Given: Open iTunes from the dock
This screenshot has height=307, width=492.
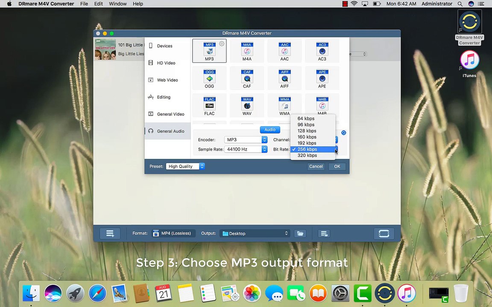Looking at the screenshot, I should tap(407, 293).
